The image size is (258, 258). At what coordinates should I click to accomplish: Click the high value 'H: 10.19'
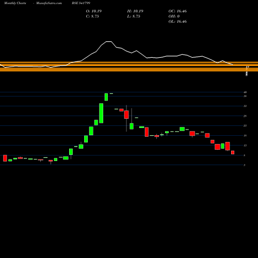click(x=135, y=11)
